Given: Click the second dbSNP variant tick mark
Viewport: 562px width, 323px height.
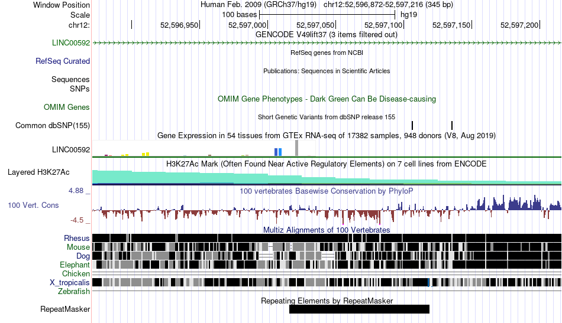Looking at the screenshot, I should [452, 125].
